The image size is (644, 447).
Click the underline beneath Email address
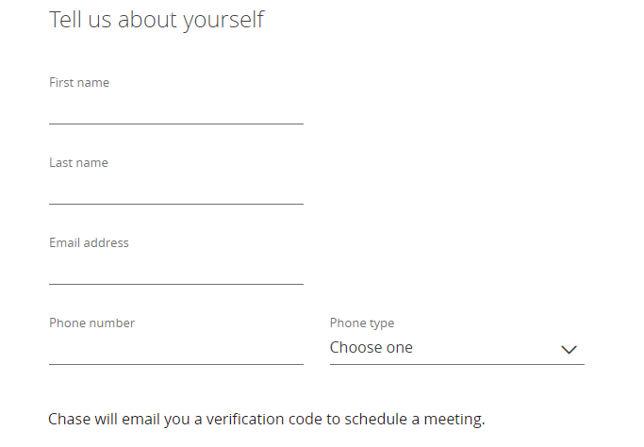click(175, 284)
